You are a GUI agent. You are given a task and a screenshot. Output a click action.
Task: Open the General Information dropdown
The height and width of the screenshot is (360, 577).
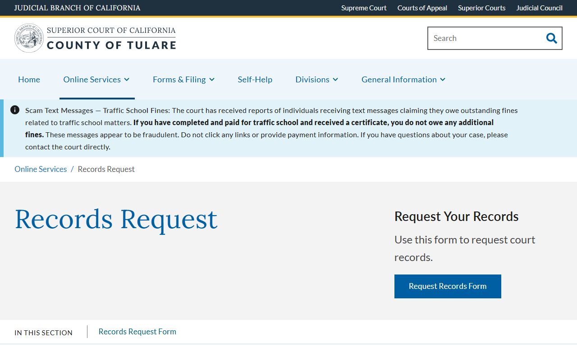(403, 79)
